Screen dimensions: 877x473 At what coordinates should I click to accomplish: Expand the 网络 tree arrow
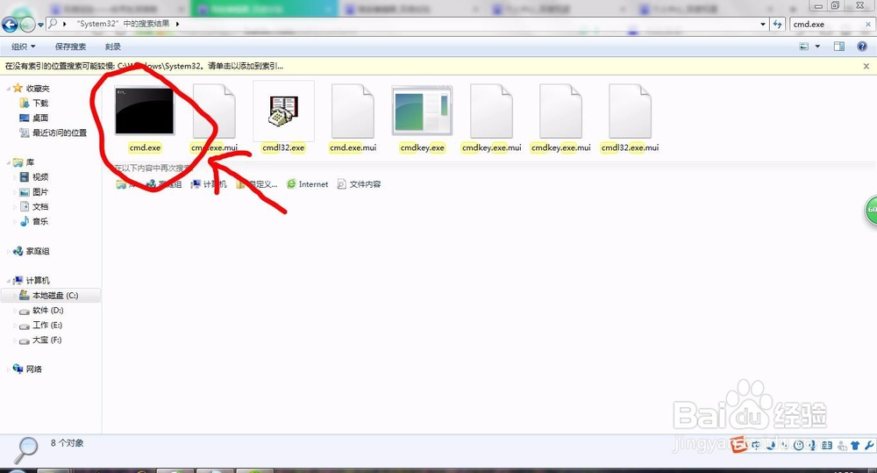point(9,369)
